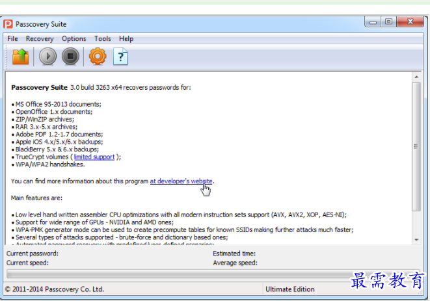This screenshot has height=301, width=430.
Task: Open settings via the orange gear icon
Action: [98, 56]
